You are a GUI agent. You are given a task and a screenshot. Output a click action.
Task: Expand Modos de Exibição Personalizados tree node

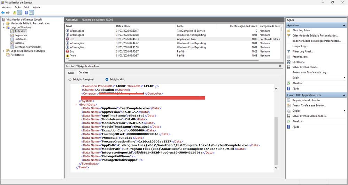coord(4,24)
